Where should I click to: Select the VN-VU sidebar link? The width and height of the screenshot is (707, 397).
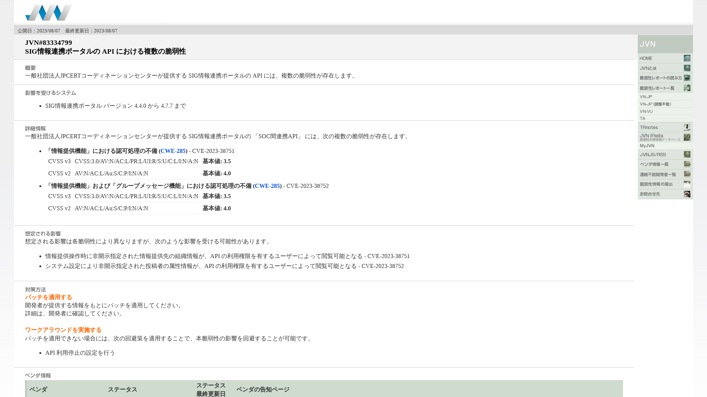[x=665, y=111]
